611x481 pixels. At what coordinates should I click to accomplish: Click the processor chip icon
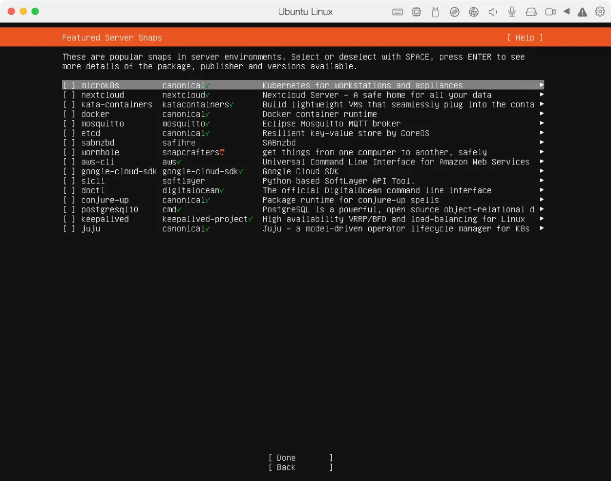416,12
